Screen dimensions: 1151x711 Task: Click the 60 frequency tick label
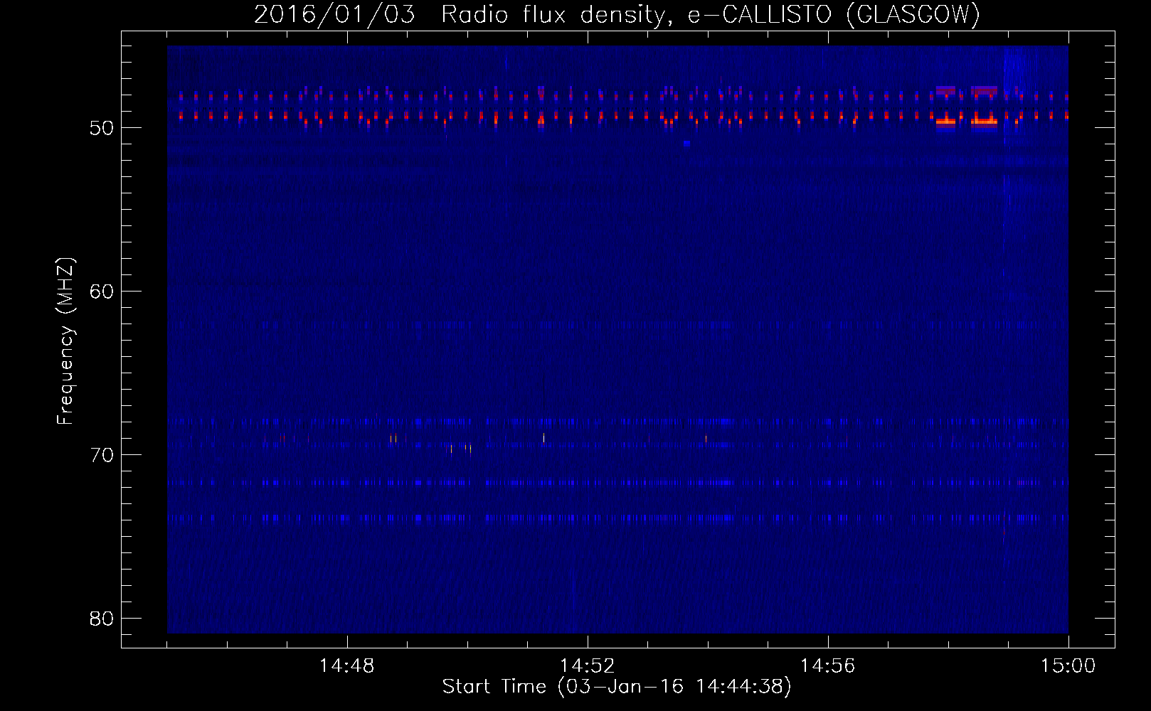(102, 292)
